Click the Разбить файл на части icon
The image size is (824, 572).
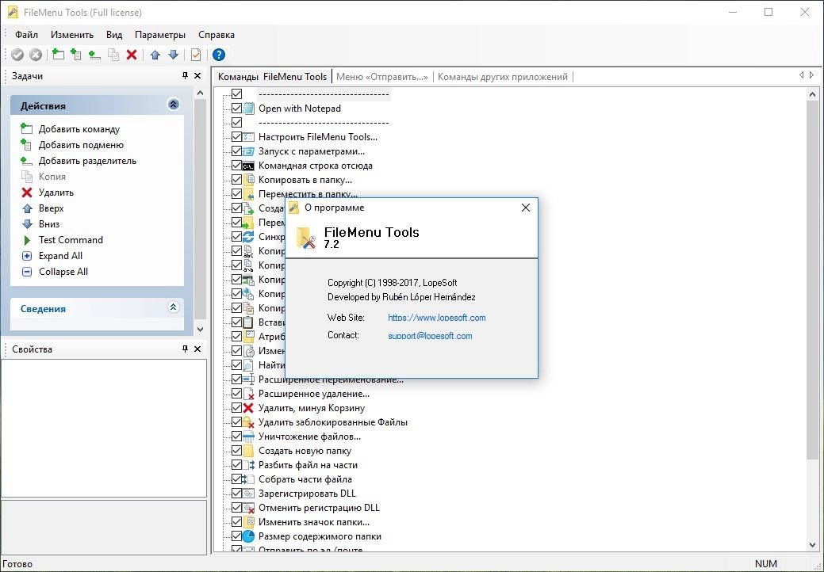(x=248, y=465)
